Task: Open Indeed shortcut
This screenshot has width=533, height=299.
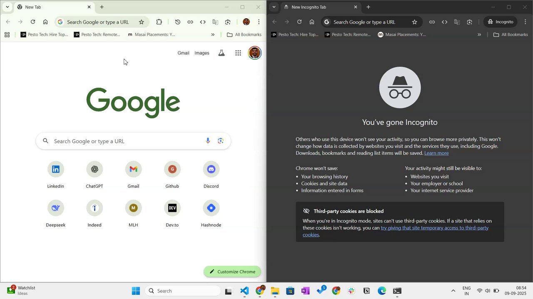Action: click(x=95, y=213)
